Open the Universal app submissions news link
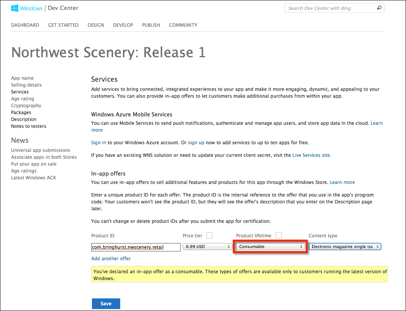The width and height of the screenshot is (406, 311). [x=40, y=150]
